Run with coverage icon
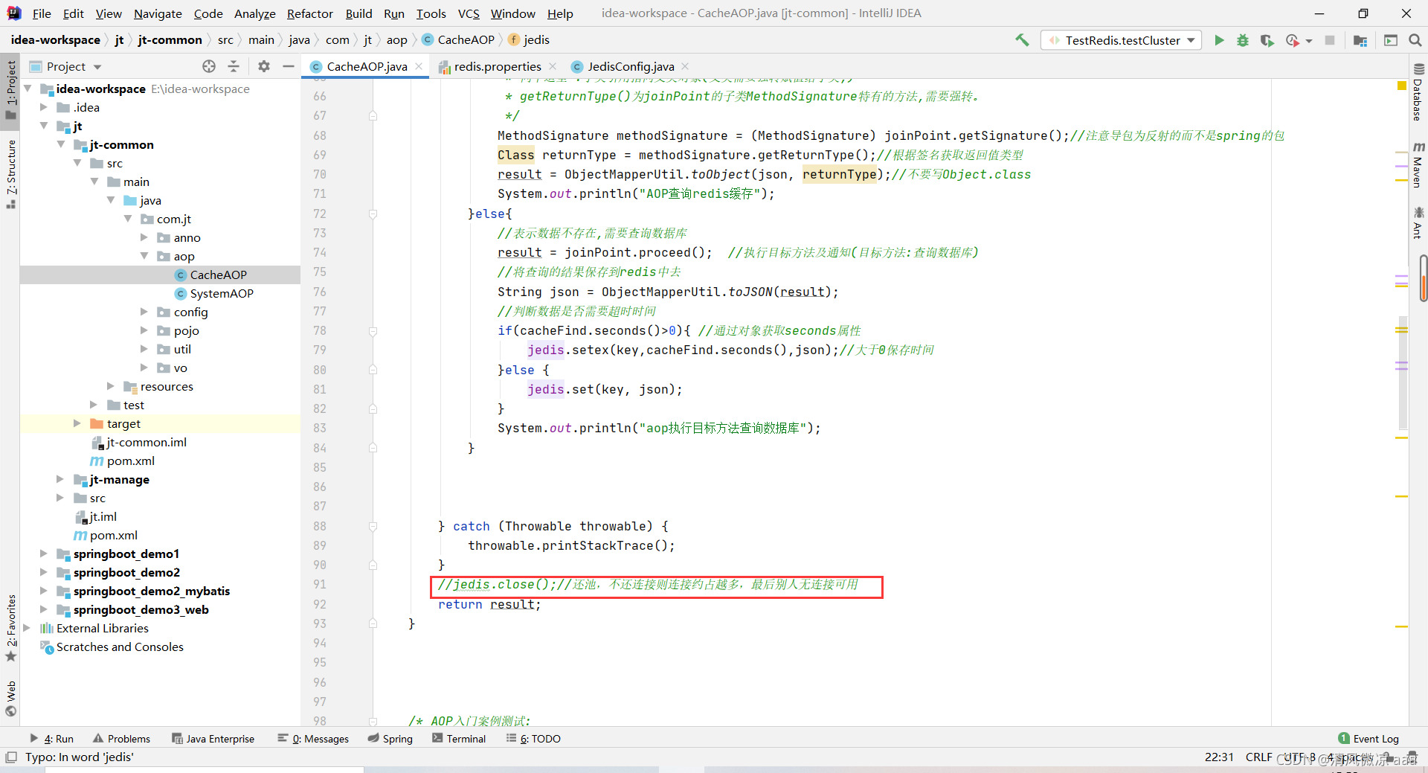The width and height of the screenshot is (1428, 773). tap(1267, 40)
